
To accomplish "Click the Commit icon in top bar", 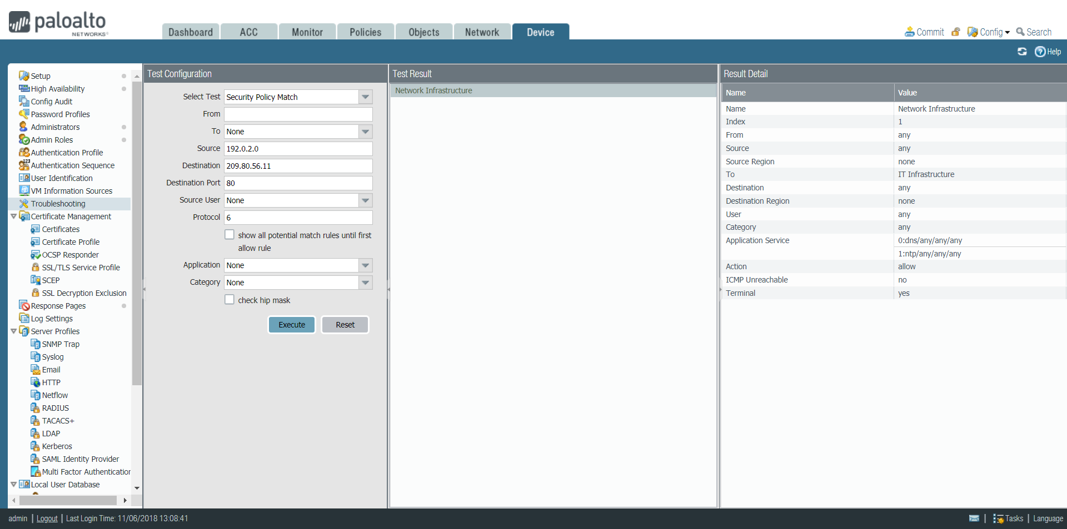I will tap(910, 32).
